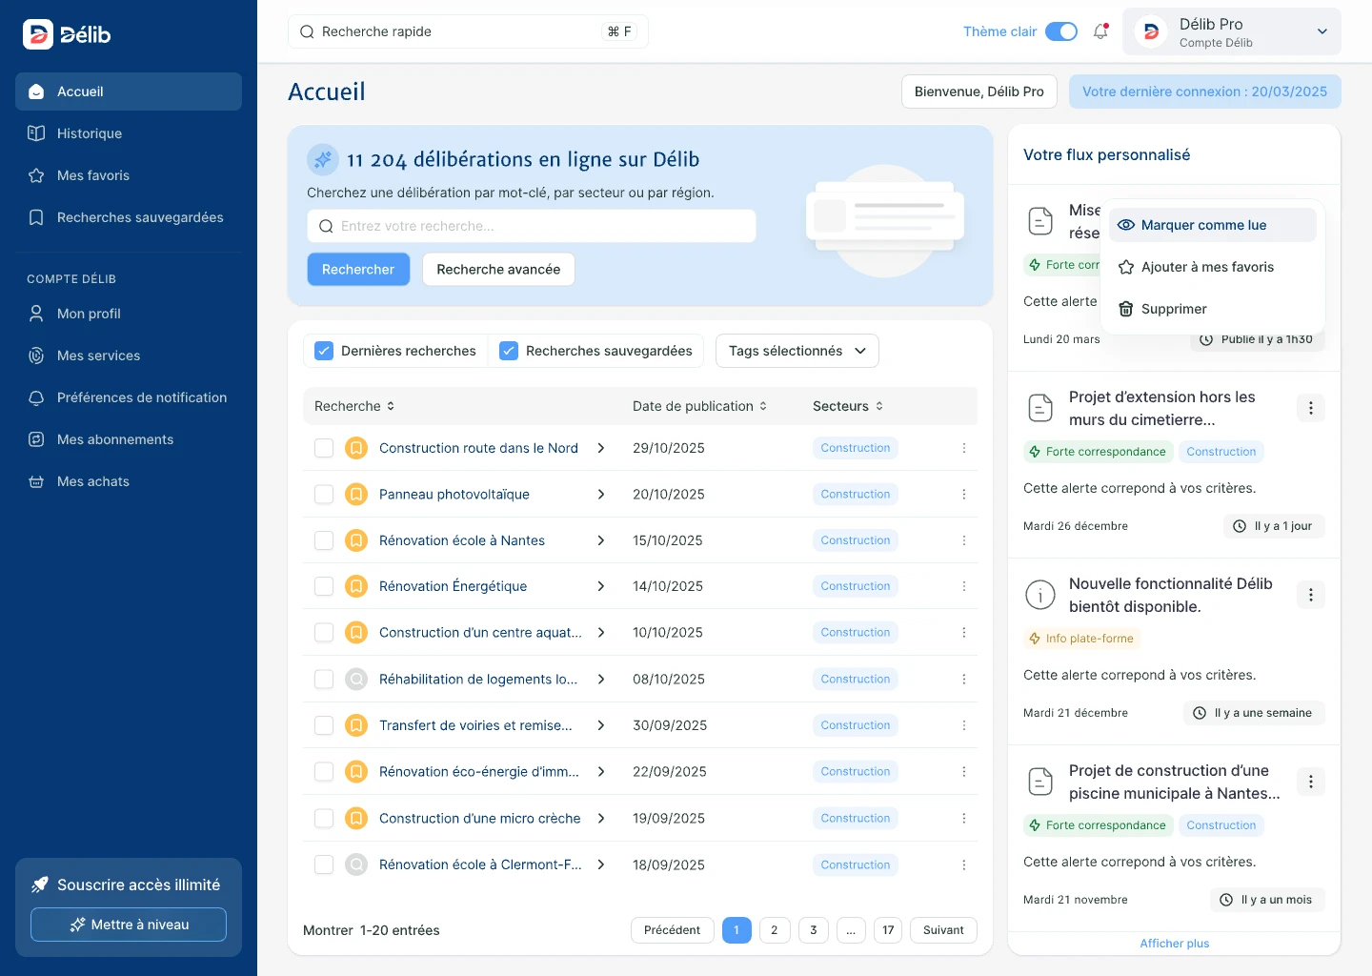The image size is (1372, 976).
Task: Click bookmark icon of Rénovation éco-énergie d'imm
Action: coord(356,772)
